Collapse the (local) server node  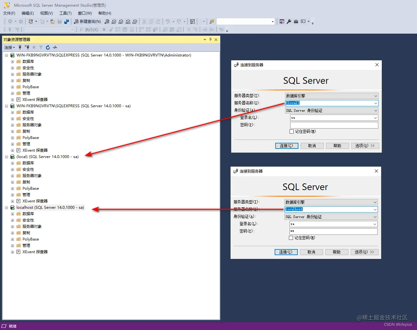(x=6, y=157)
